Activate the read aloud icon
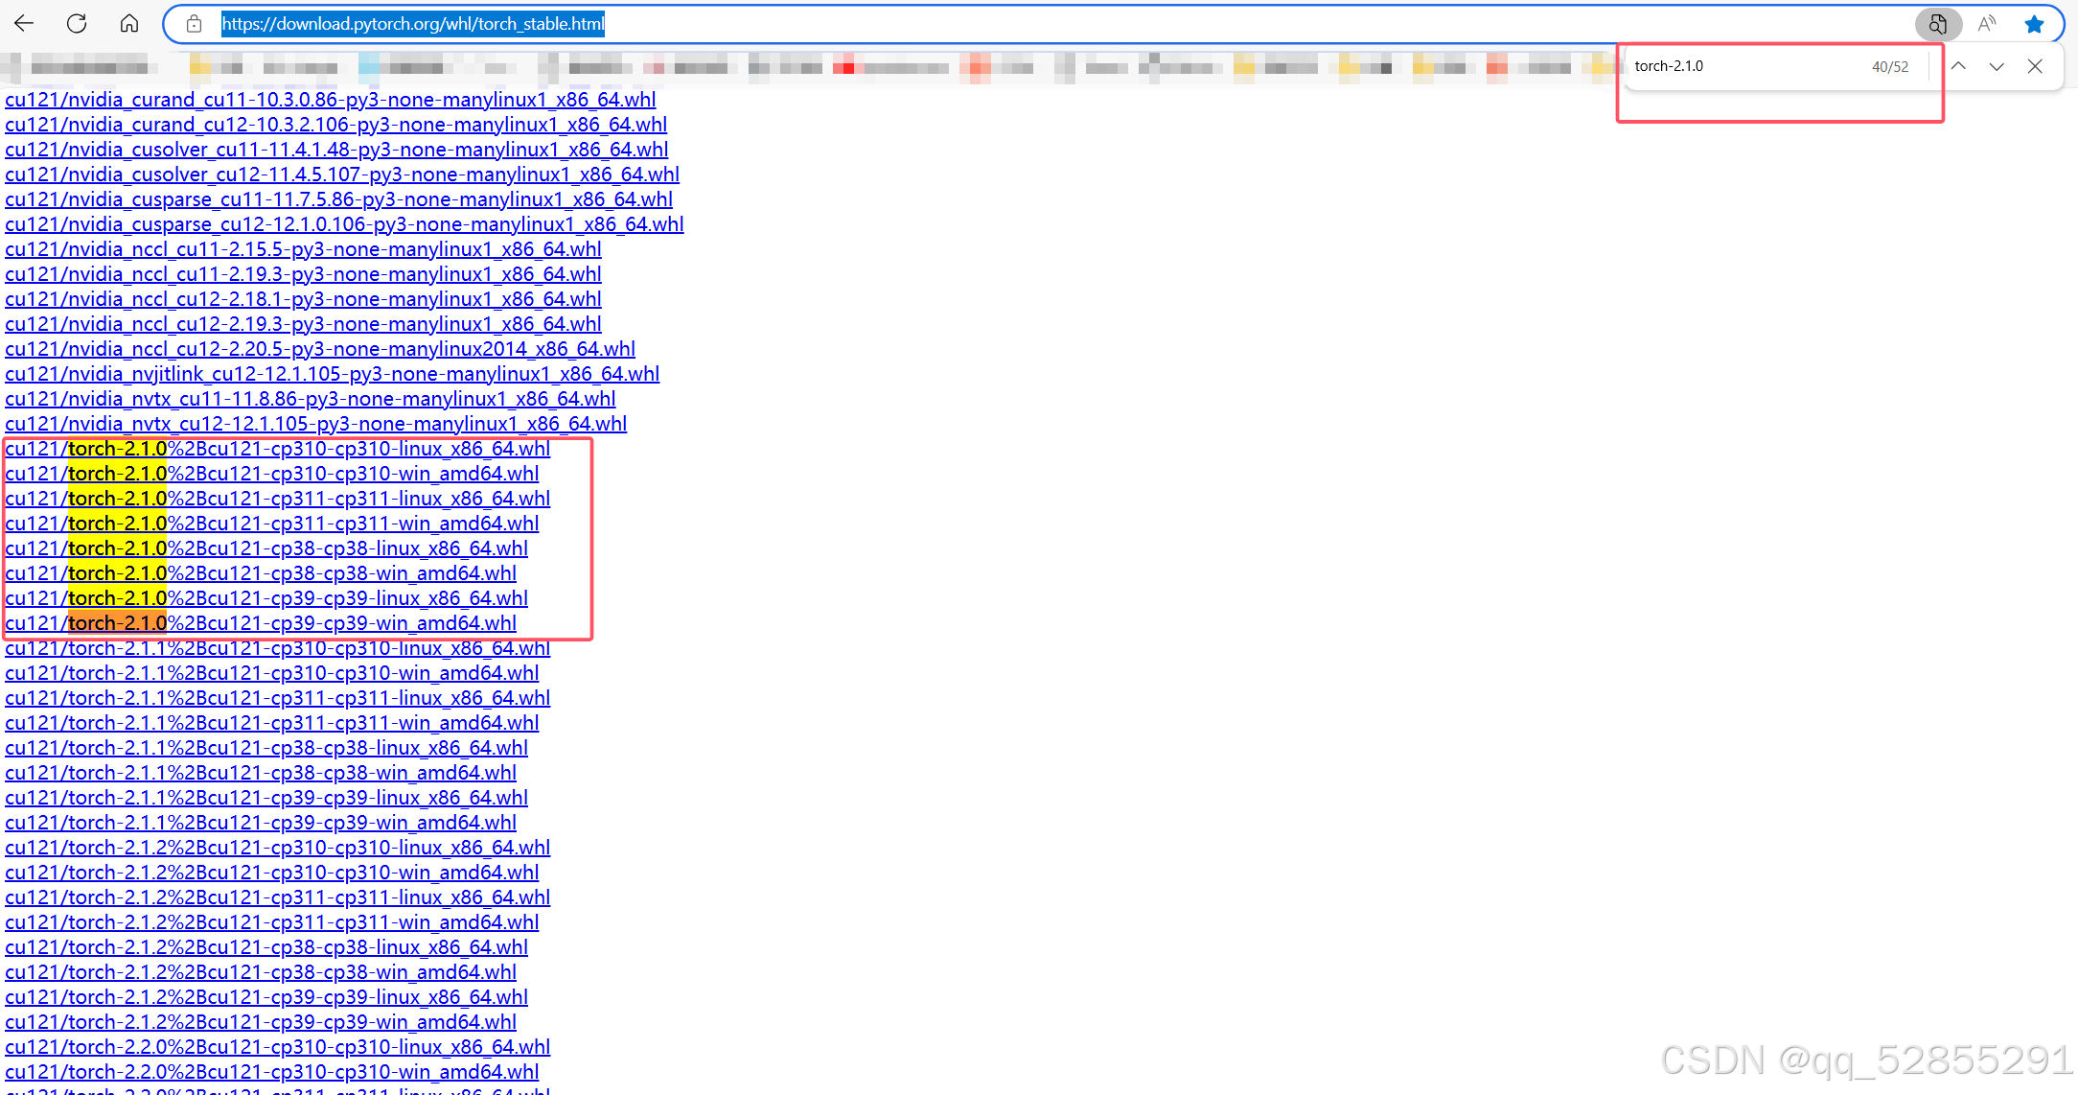Screen dimensions: 2078x1095 pyautogui.click(x=1987, y=24)
